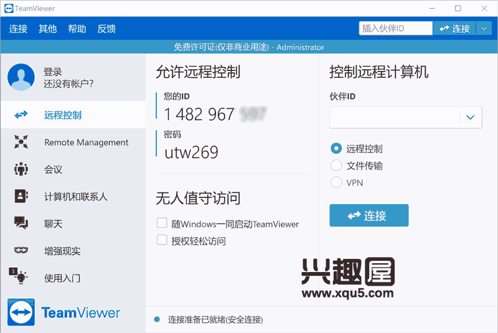Viewport: 498px width, 333px height.
Task: Open the 反馈 menu
Action: point(106,29)
